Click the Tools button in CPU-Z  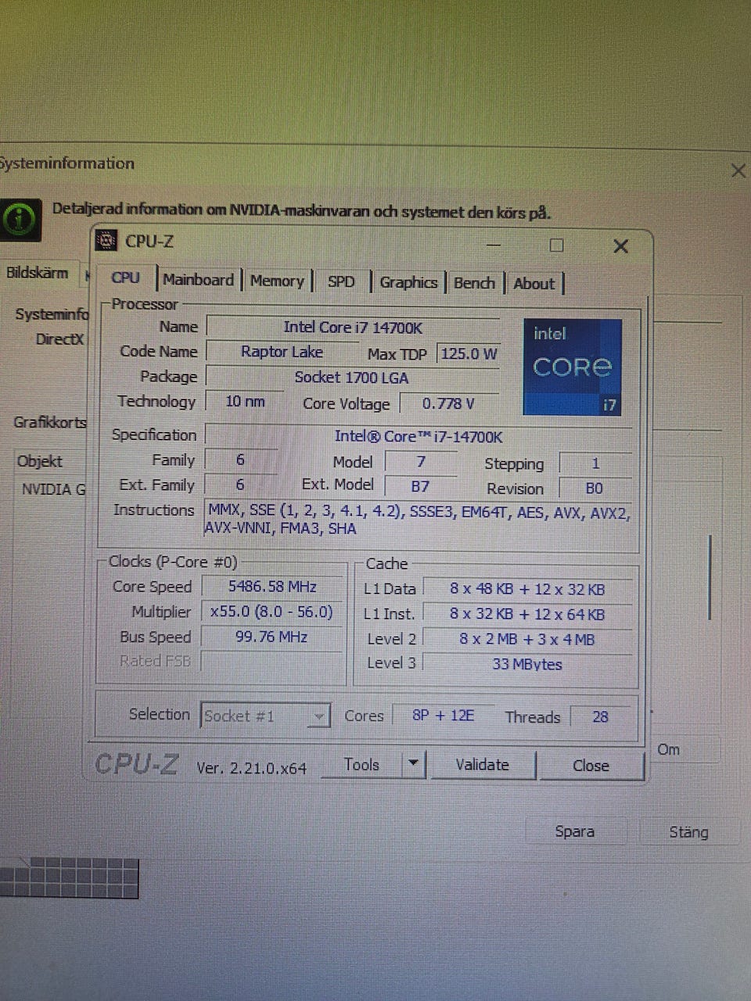click(361, 765)
